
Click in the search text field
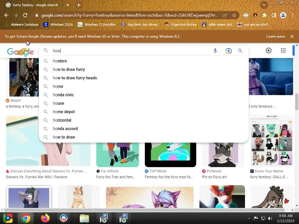click(131, 51)
